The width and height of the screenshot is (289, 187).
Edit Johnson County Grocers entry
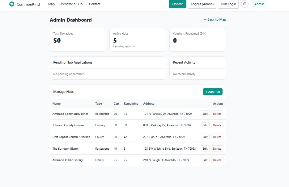[205, 125]
